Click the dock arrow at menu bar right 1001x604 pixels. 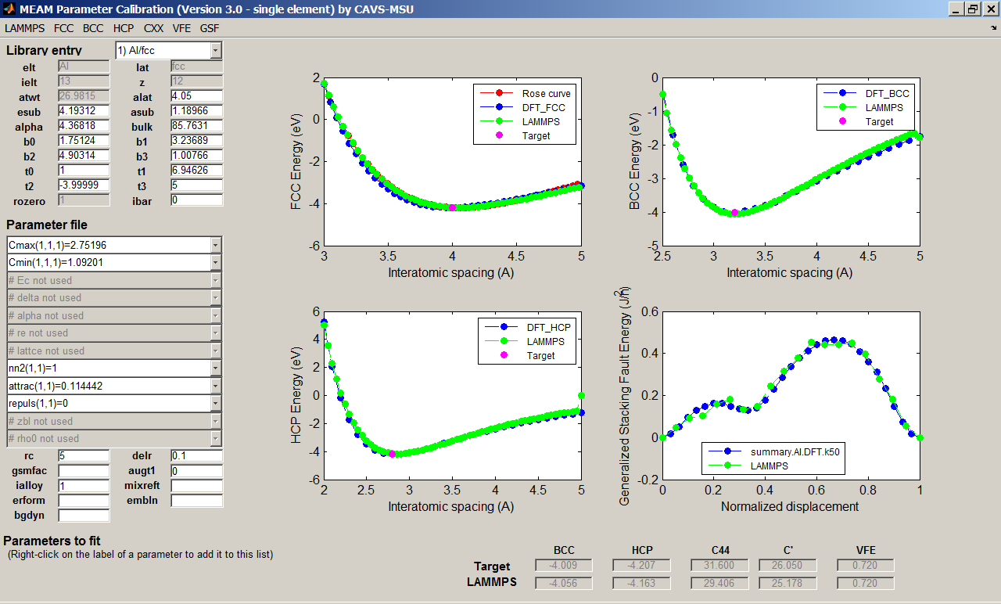point(994,28)
